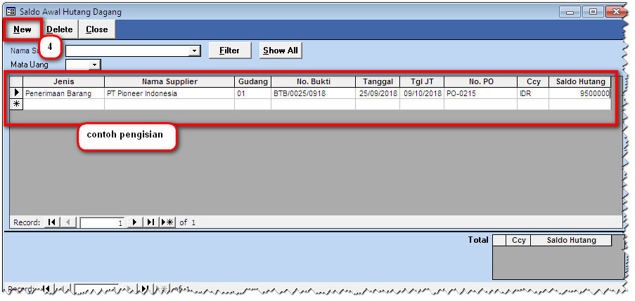Open the Nama Supplier dropdown arrow
The width and height of the screenshot is (635, 301).
(194, 51)
